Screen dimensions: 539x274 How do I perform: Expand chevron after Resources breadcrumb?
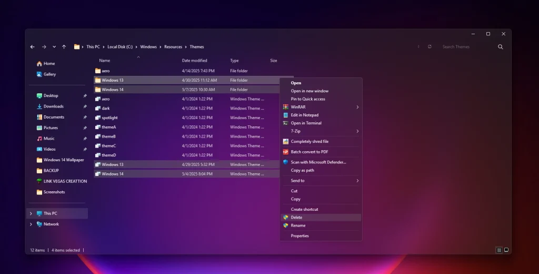click(x=186, y=47)
